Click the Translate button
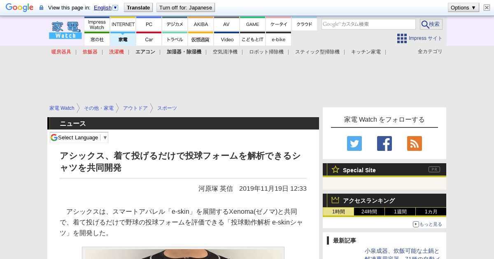Image resolution: width=494 pixels, height=259 pixels. tap(138, 7)
